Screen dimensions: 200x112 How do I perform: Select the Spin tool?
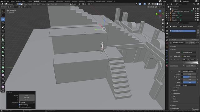click(3, 71)
